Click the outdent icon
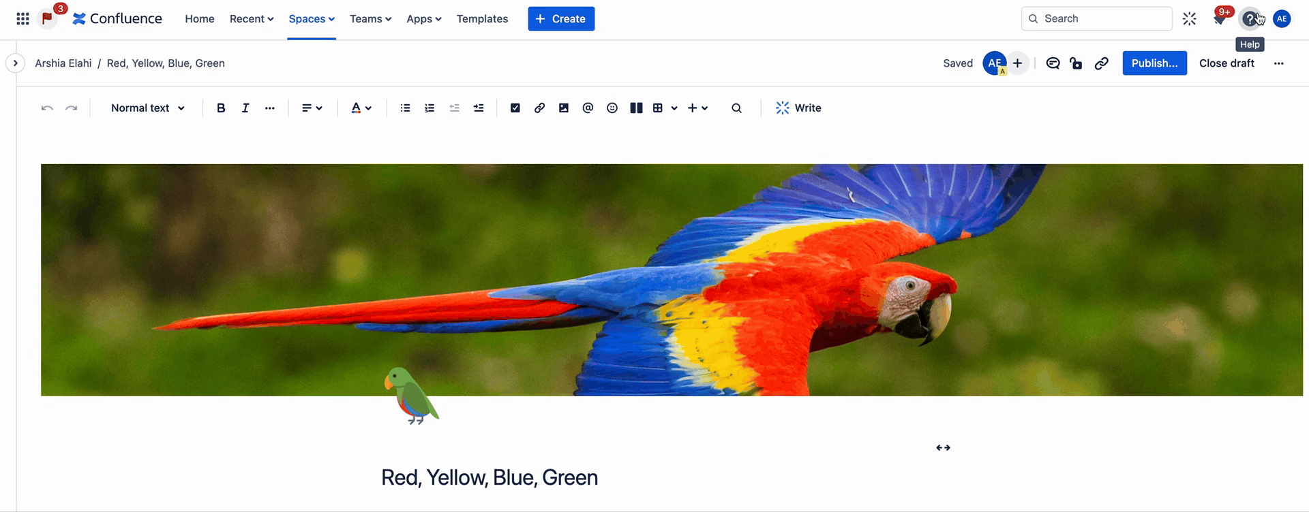 pos(454,108)
